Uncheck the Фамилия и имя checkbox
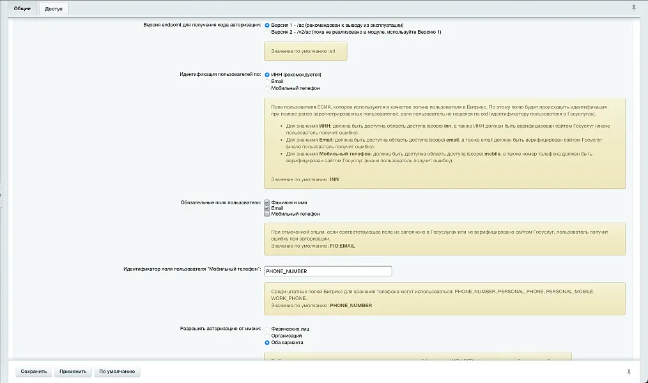The width and height of the screenshot is (648, 383). tap(266, 201)
